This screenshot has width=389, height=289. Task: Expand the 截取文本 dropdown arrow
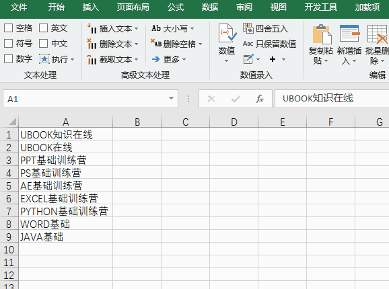pyautogui.click(x=136, y=60)
